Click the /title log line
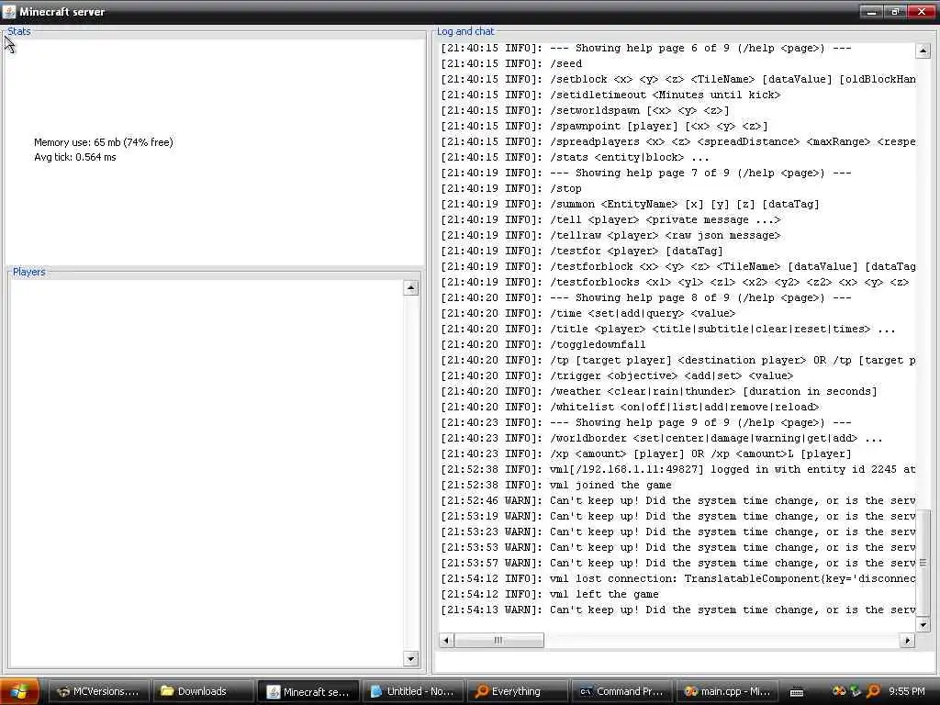The width and height of the screenshot is (940, 705). (668, 329)
